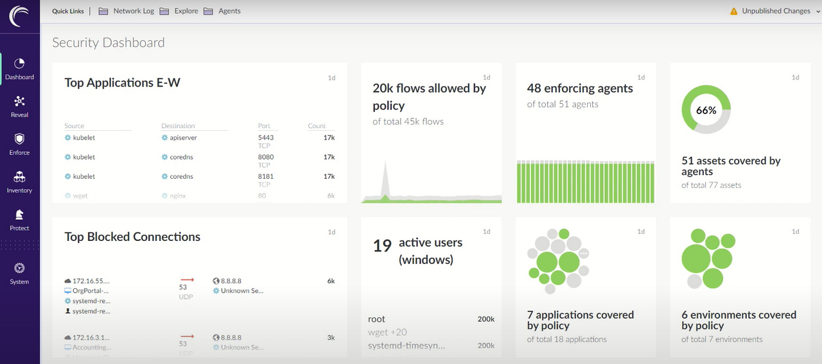This screenshot has width=822, height=364.
Task: Click the root user row in active users
Action: 431,319
